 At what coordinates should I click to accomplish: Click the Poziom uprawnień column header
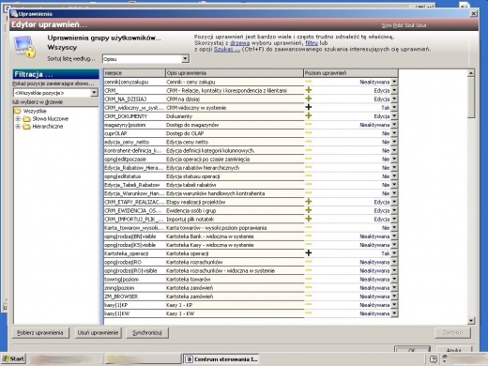[x=351, y=73]
